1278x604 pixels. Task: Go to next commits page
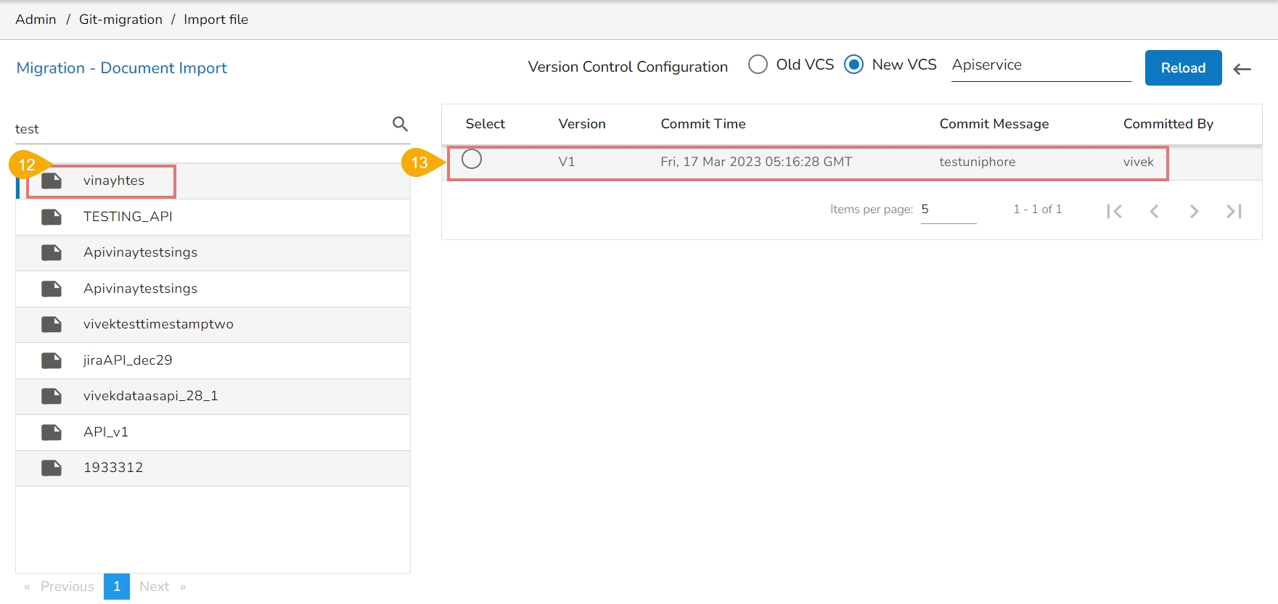(x=1194, y=211)
